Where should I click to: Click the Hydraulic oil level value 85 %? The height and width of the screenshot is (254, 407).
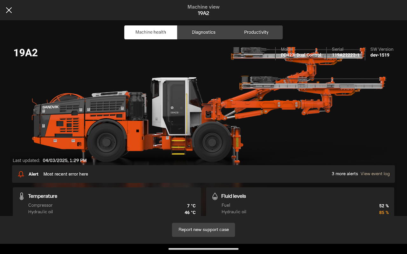pos(384,213)
